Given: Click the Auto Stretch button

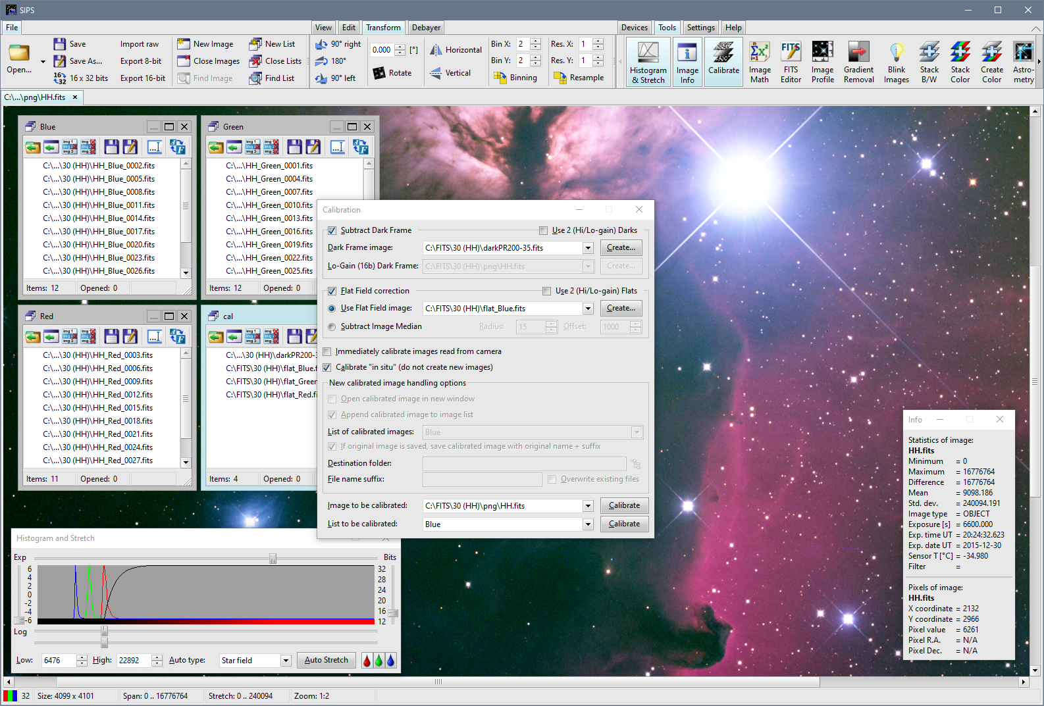Looking at the screenshot, I should point(326,660).
